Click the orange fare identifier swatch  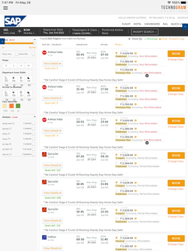point(11,106)
